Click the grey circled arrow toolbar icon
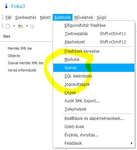This screenshot has width=137, height=150. point(32,26)
